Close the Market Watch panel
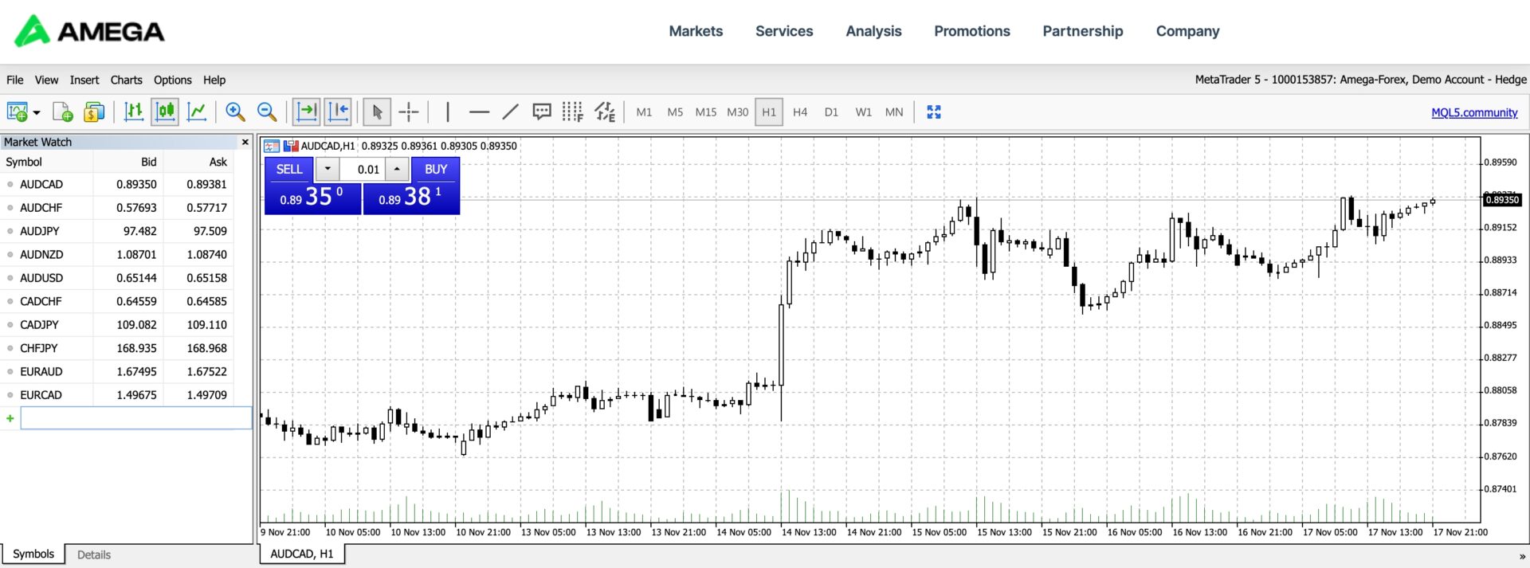Image resolution: width=1530 pixels, height=568 pixels. [x=245, y=142]
